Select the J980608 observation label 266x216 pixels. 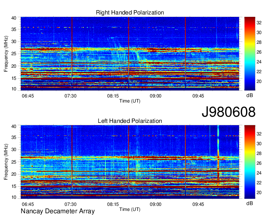[228, 112]
